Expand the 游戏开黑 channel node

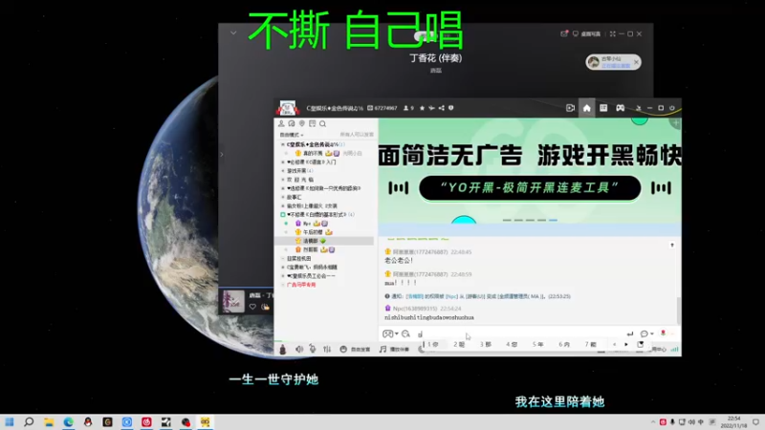click(x=282, y=171)
